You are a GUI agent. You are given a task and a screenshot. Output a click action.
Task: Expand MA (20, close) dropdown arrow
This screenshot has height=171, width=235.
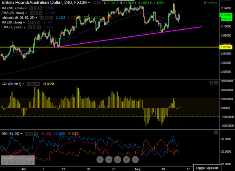click(24, 23)
